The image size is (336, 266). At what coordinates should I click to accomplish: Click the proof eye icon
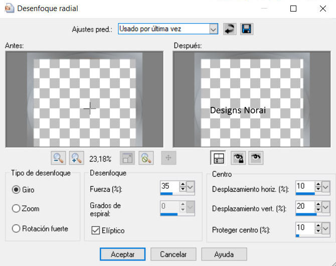tap(256, 158)
